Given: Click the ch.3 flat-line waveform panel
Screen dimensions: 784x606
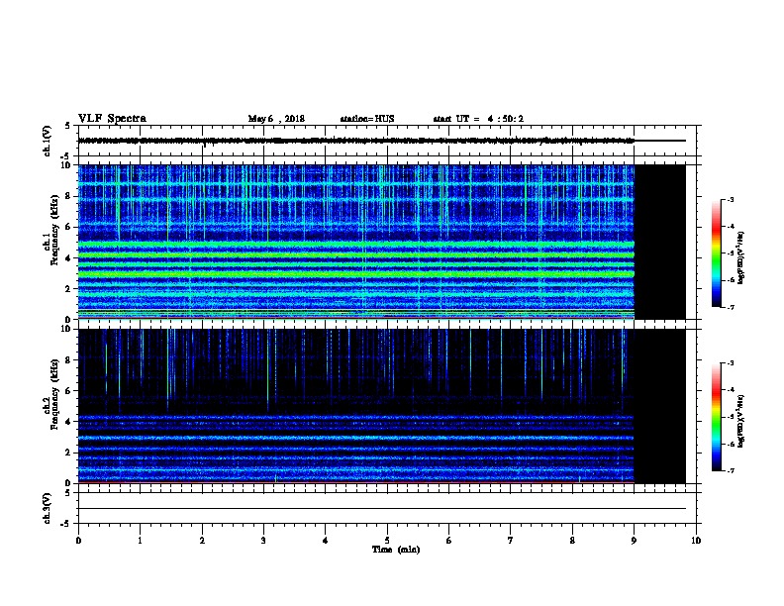Looking at the screenshot, I should [x=387, y=508].
